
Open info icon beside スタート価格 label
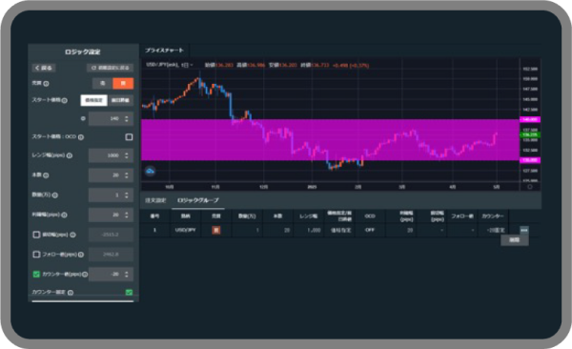point(65,100)
